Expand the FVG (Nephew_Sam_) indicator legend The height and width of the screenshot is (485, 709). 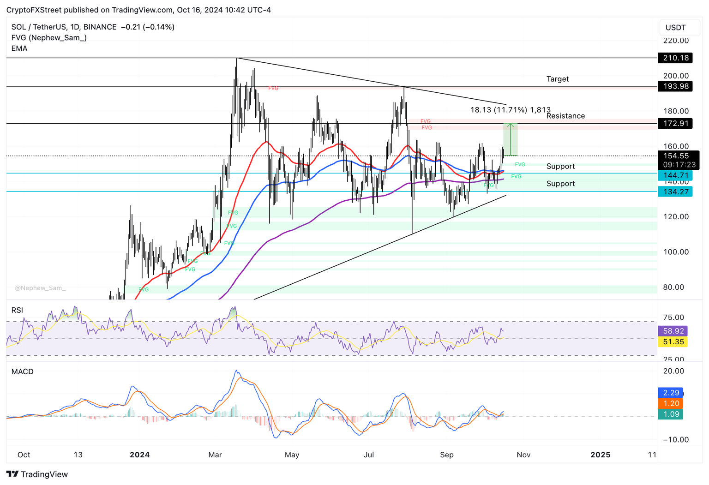(49, 38)
